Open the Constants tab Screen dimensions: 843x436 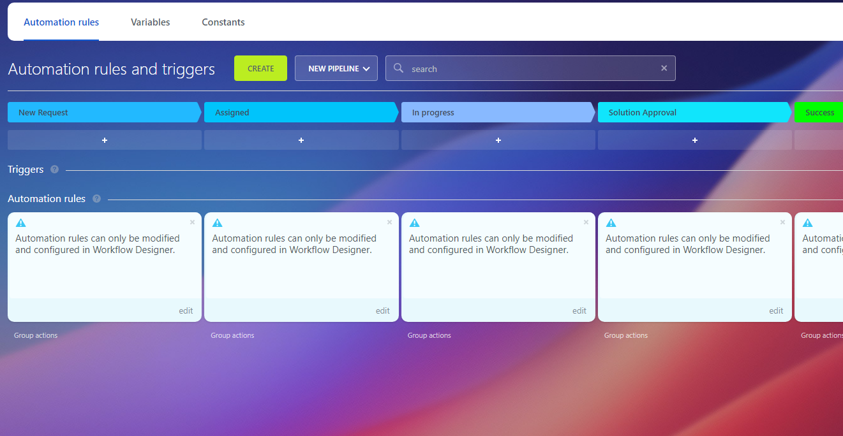(x=223, y=22)
